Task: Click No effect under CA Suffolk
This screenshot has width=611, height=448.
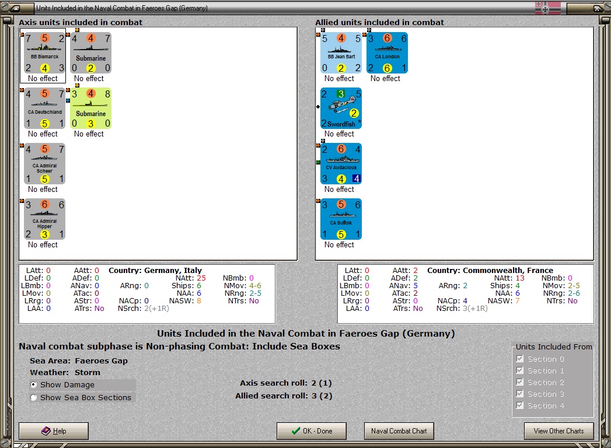Action: click(x=340, y=244)
